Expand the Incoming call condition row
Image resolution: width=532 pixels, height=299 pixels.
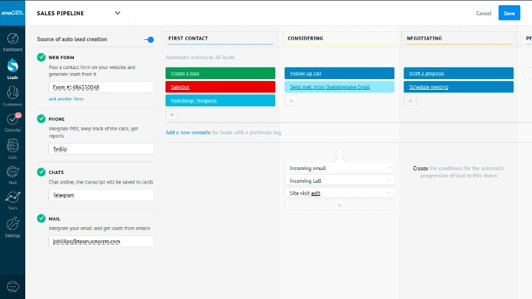[339, 181]
